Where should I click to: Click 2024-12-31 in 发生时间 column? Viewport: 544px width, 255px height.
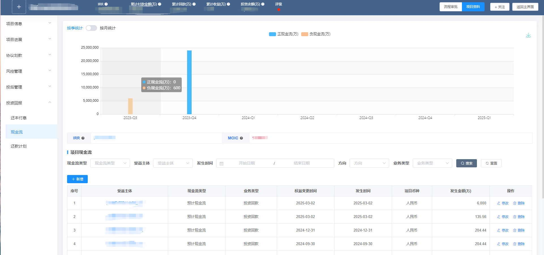click(363, 230)
